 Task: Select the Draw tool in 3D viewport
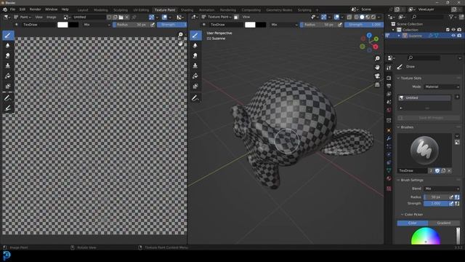pyautogui.click(x=195, y=36)
